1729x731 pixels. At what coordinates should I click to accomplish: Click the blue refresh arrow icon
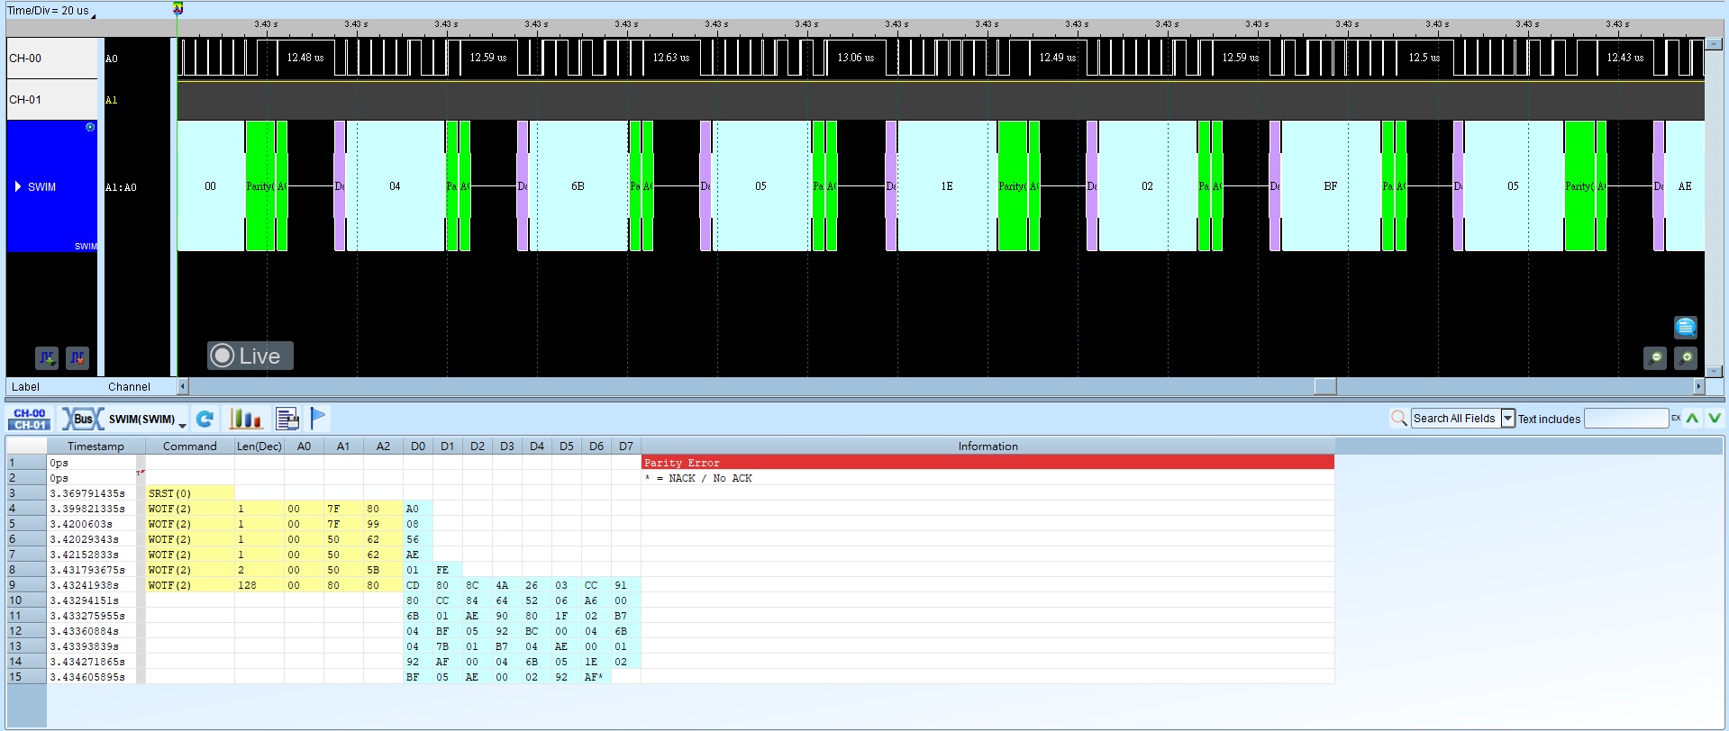point(205,419)
